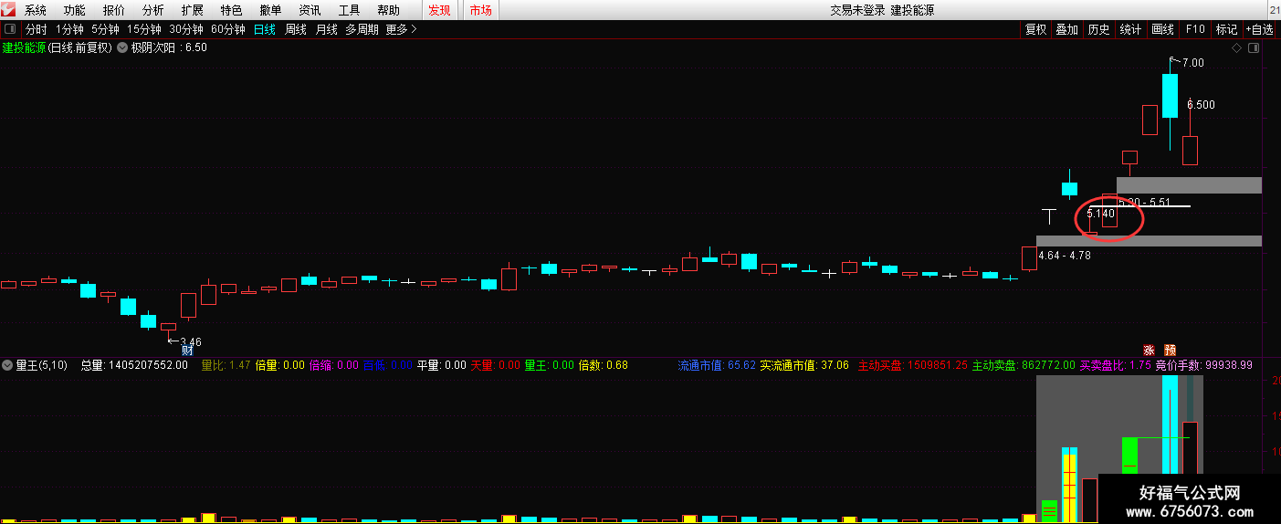Click the 画线 drawing button
The image size is (1281, 524).
[1162, 29]
